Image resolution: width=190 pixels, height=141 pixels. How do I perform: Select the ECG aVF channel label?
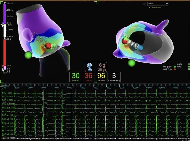8,112
